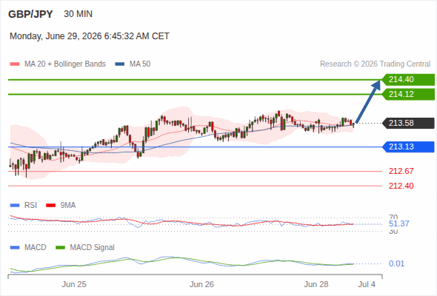
Task: Click the 212.67 red support label
Action: (401, 171)
